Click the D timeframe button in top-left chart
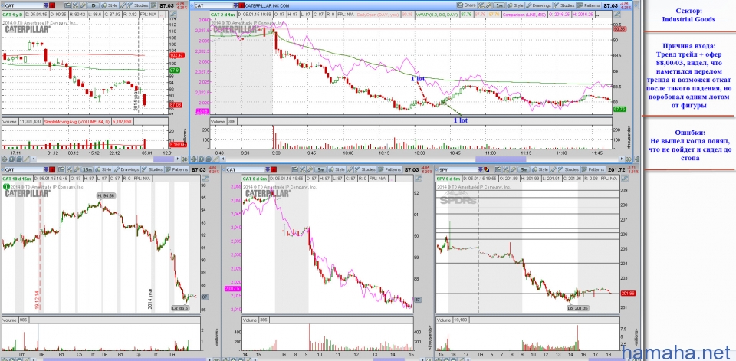 pos(94,5)
